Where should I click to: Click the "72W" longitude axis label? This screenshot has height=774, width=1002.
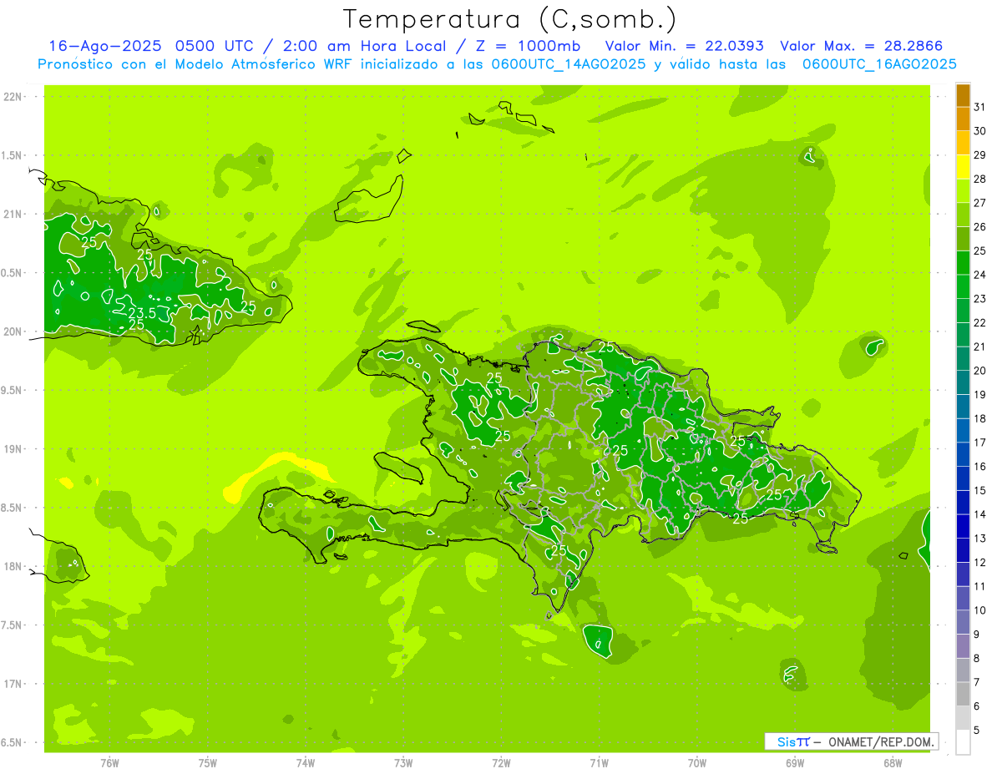coord(501,763)
